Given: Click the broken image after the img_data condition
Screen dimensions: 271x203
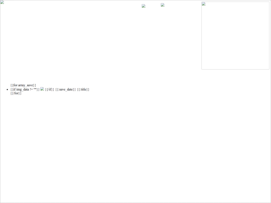Looking at the screenshot, I should (42, 89).
